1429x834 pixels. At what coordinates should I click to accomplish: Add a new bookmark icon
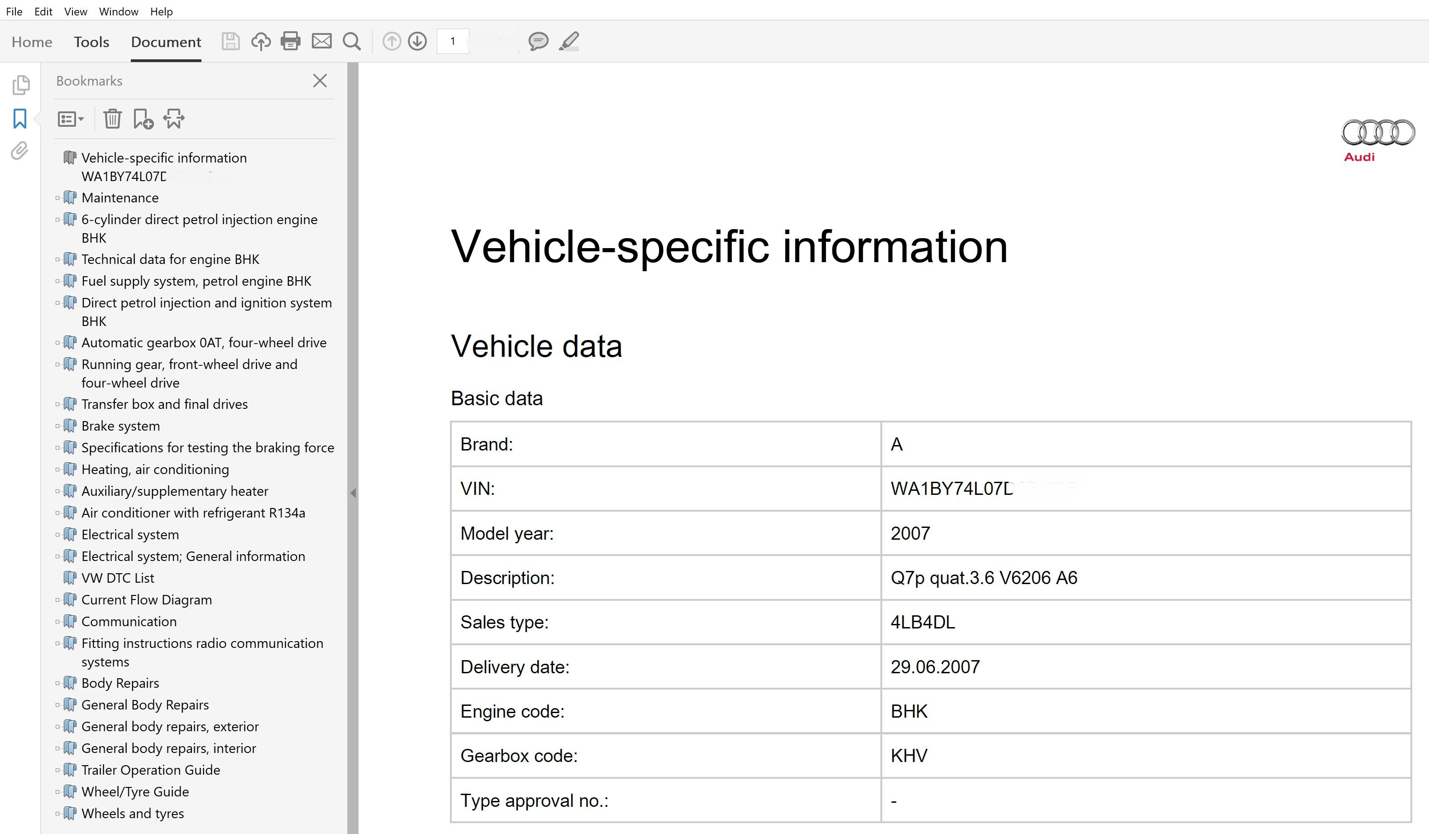point(143,119)
